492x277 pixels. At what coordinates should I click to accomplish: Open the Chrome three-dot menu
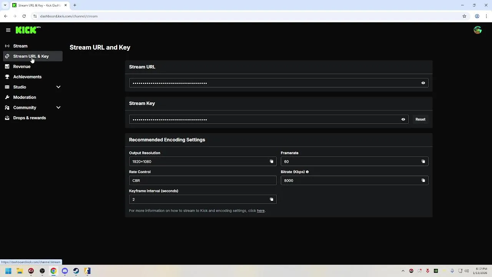[487, 16]
